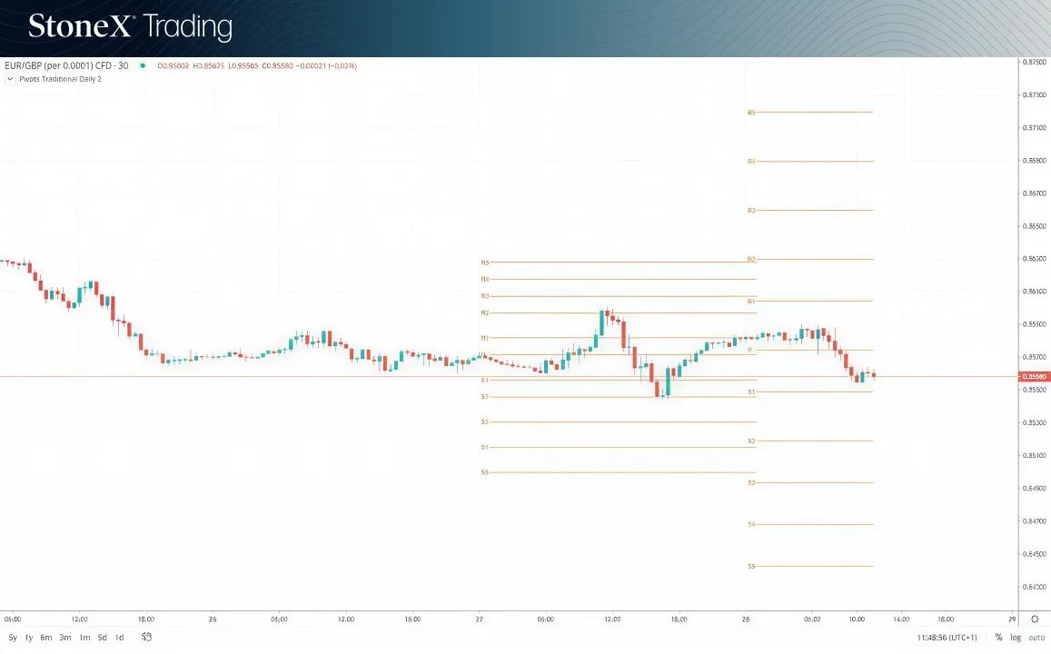1051x654 pixels.
Task: Click the 0.87500 price axis label
Action: pyautogui.click(x=1035, y=62)
